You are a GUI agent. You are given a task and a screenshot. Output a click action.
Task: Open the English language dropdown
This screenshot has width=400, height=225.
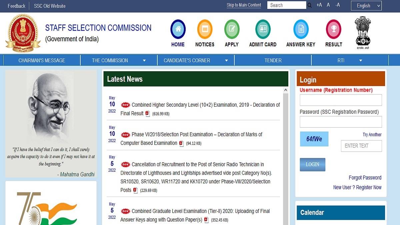point(366,6)
